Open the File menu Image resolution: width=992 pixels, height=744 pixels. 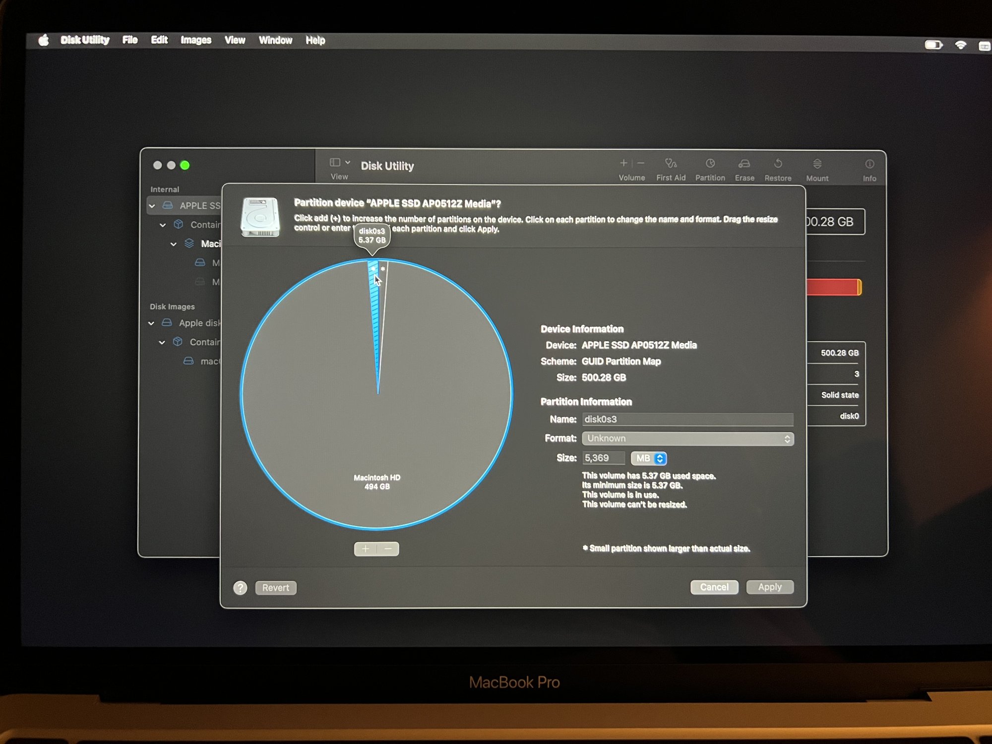pyautogui.click(x=130, y=40)
